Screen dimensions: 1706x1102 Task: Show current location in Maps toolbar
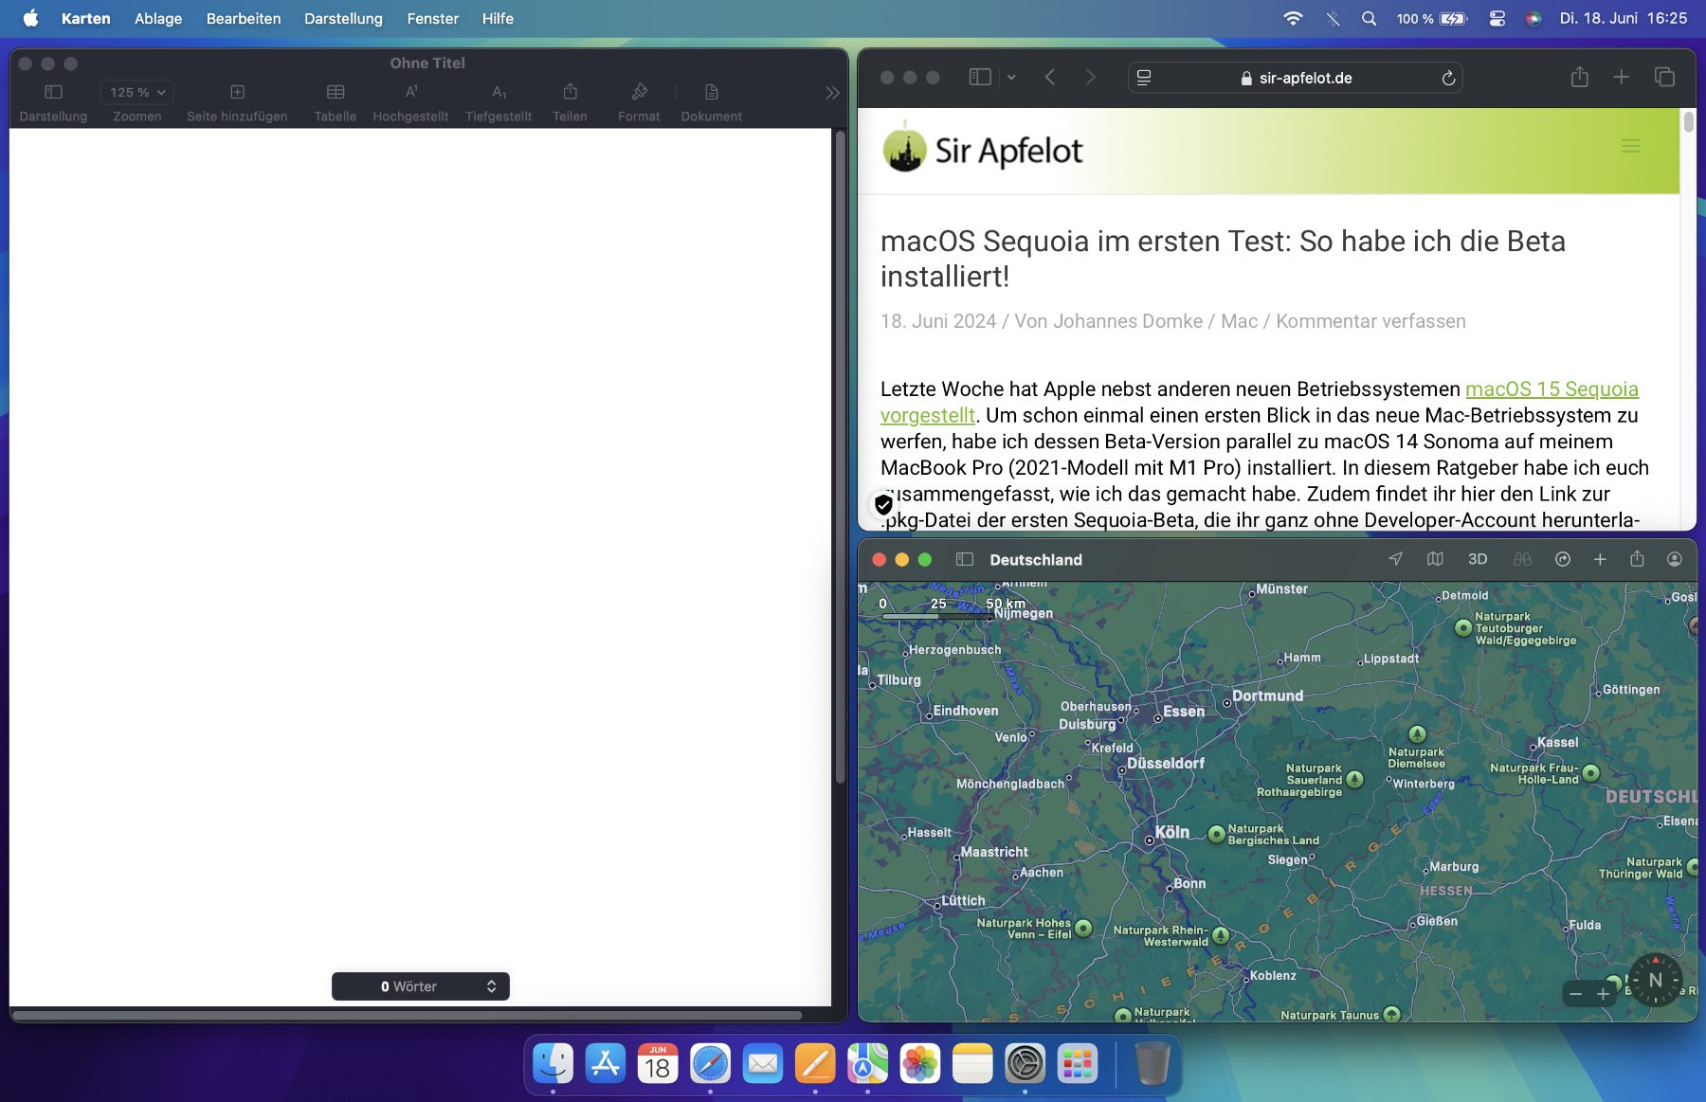click(x=1395, y=559)
